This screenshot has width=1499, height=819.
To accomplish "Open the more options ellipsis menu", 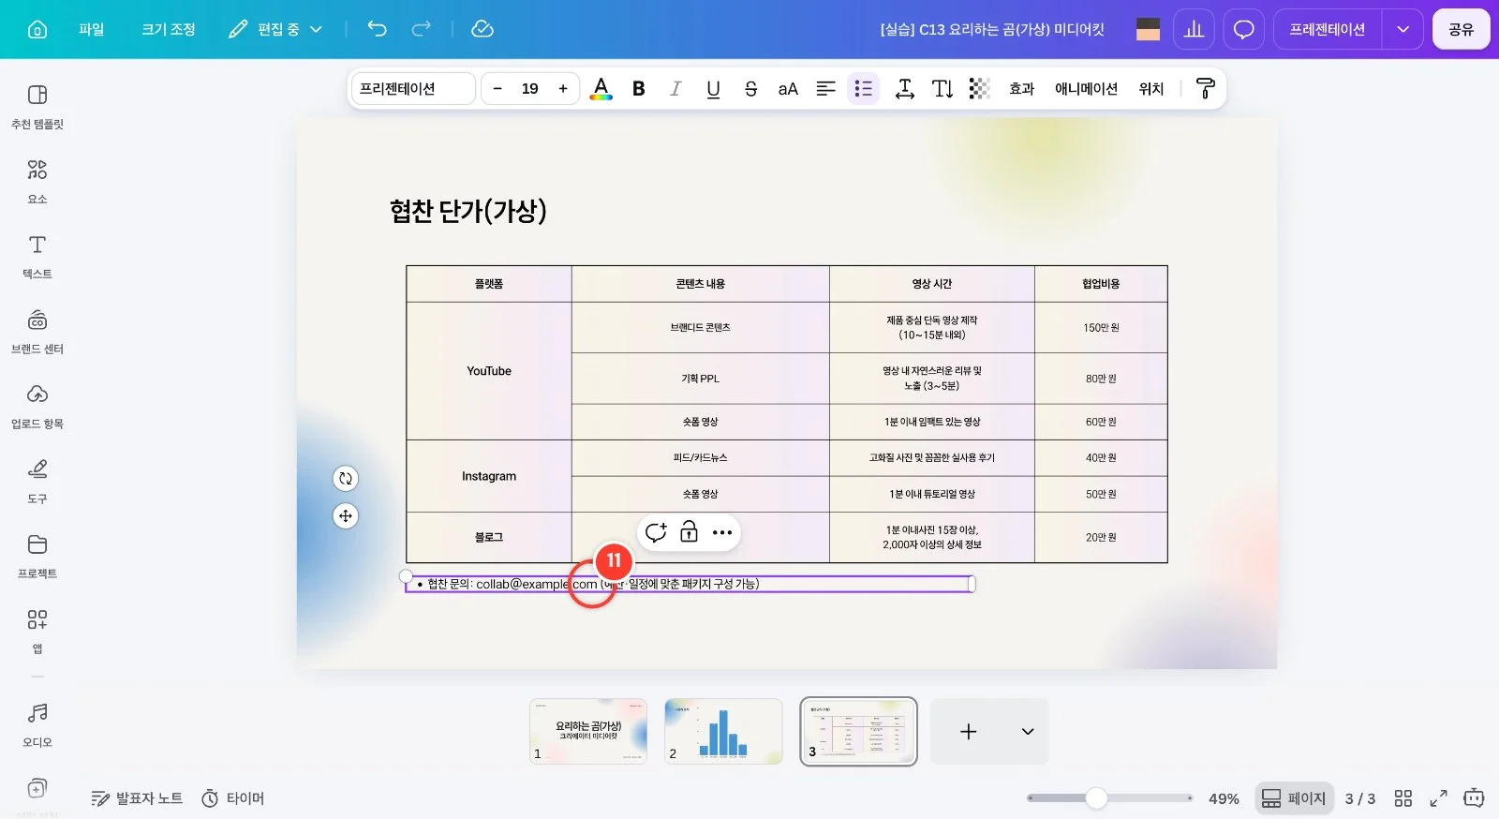I will 721,532.
